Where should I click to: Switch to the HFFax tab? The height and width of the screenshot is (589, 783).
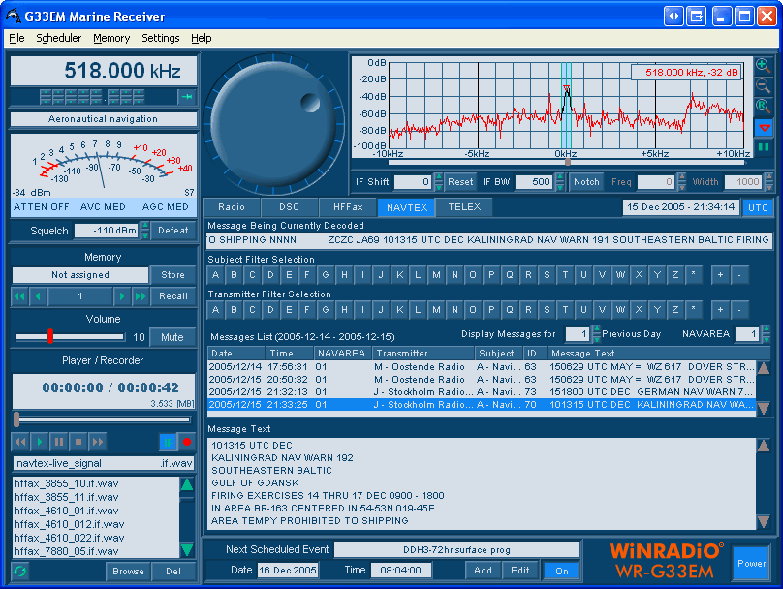tap(347, 206)
